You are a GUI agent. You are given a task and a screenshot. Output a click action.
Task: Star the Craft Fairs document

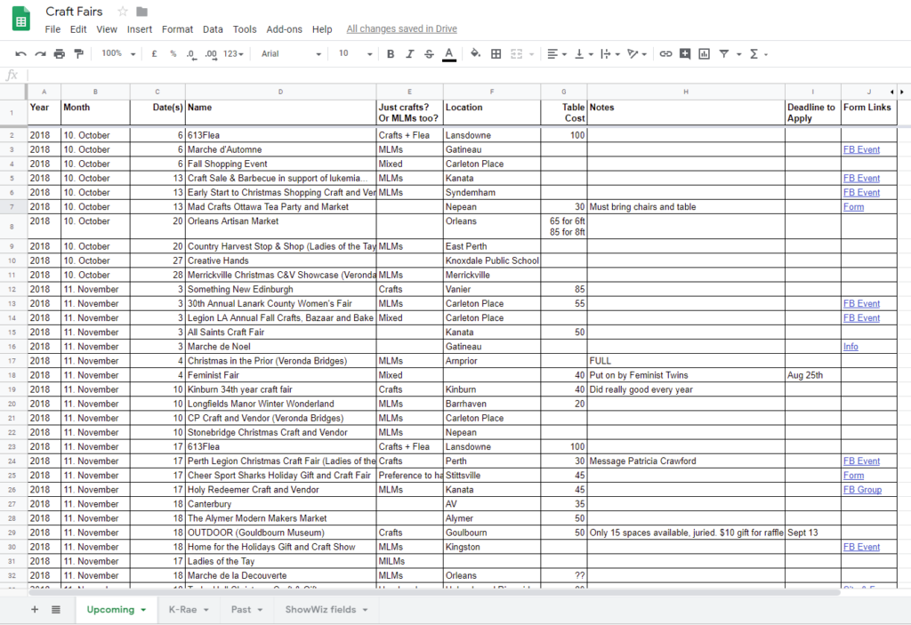(123, 12)
